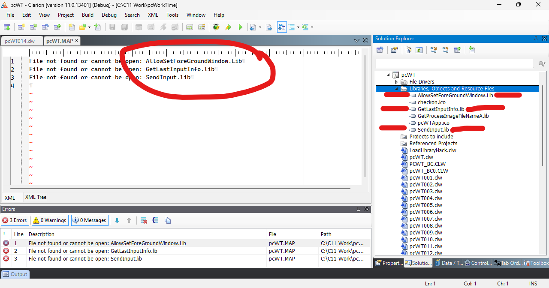
Task: Click the search magnifier icon in Solution Explorer
Action: (542, 63)
